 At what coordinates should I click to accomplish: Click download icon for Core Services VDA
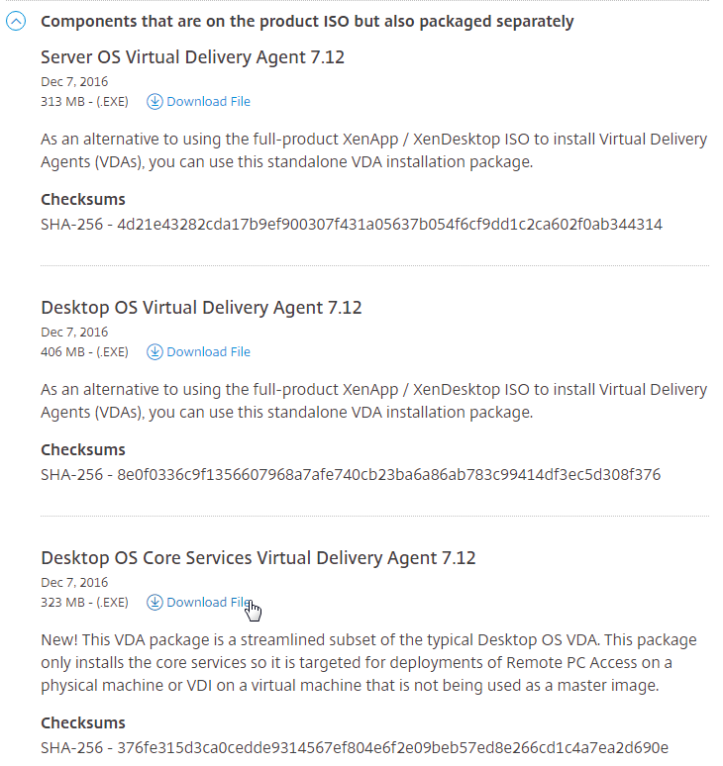[x=155, y=603]
